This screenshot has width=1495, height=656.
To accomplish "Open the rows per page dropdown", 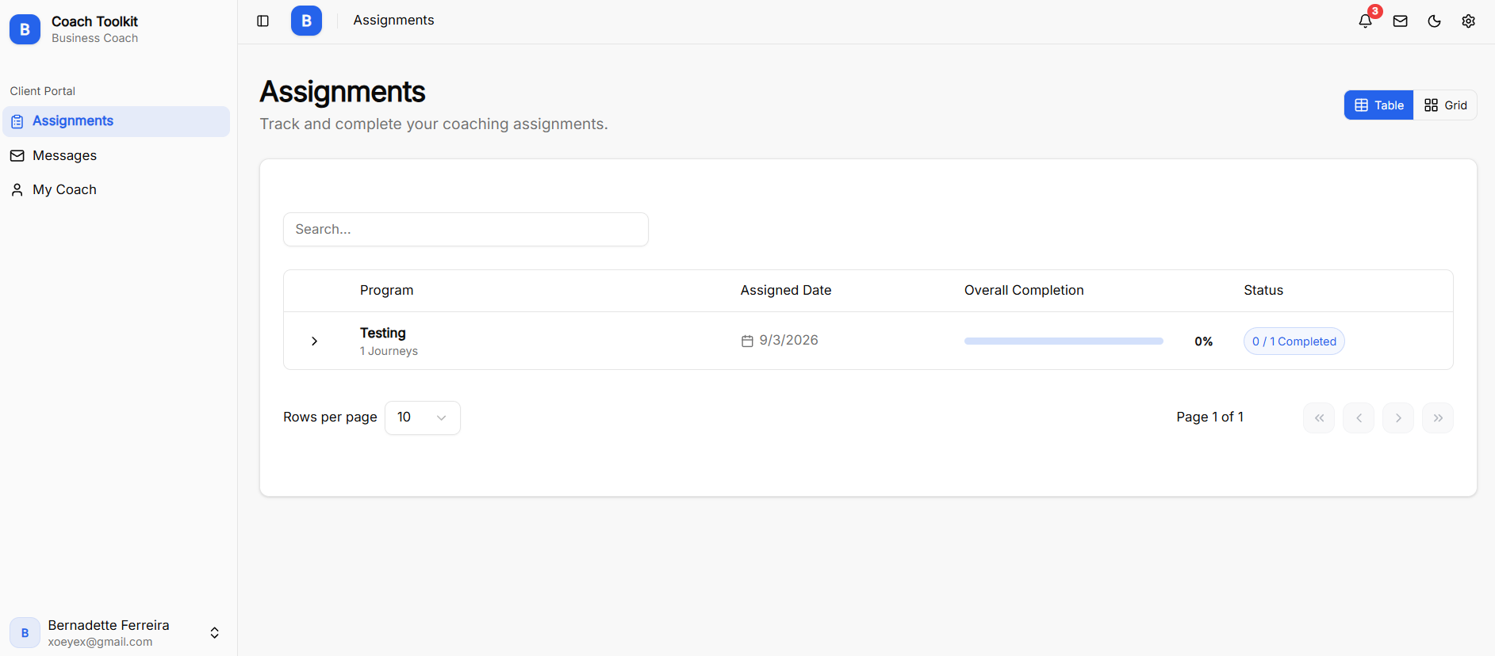I will pyautogui.click(x=423, y=418).
